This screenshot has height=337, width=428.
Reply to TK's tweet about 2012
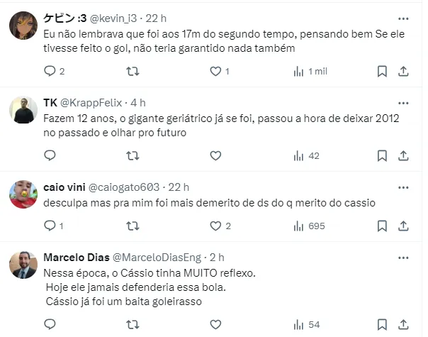point(50,155)
